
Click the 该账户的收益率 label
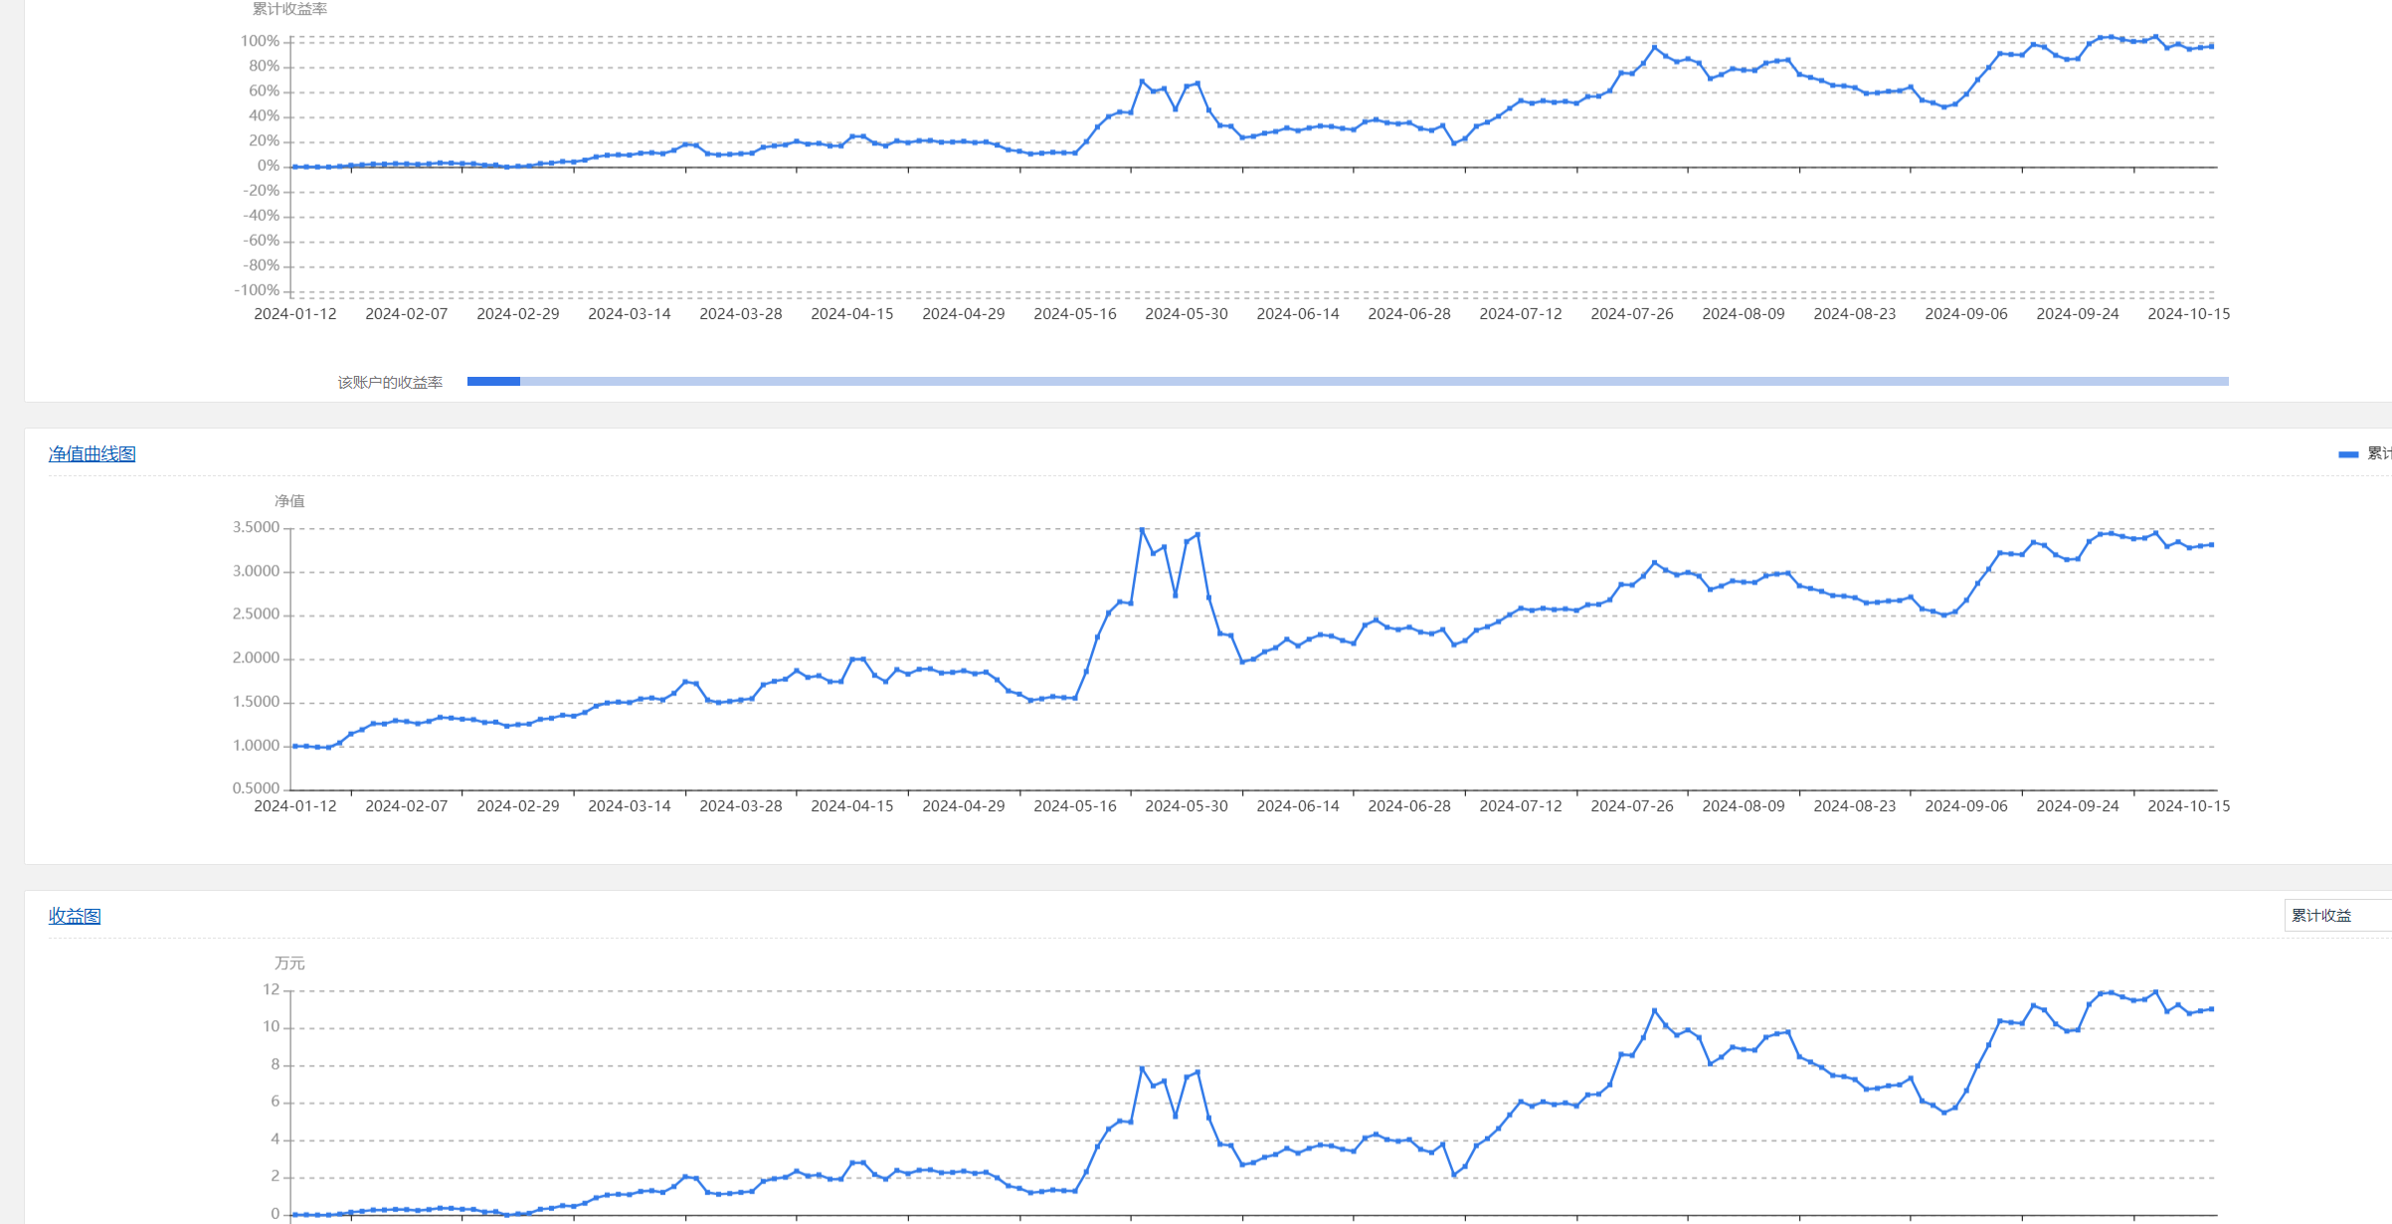tap(390, 383)
